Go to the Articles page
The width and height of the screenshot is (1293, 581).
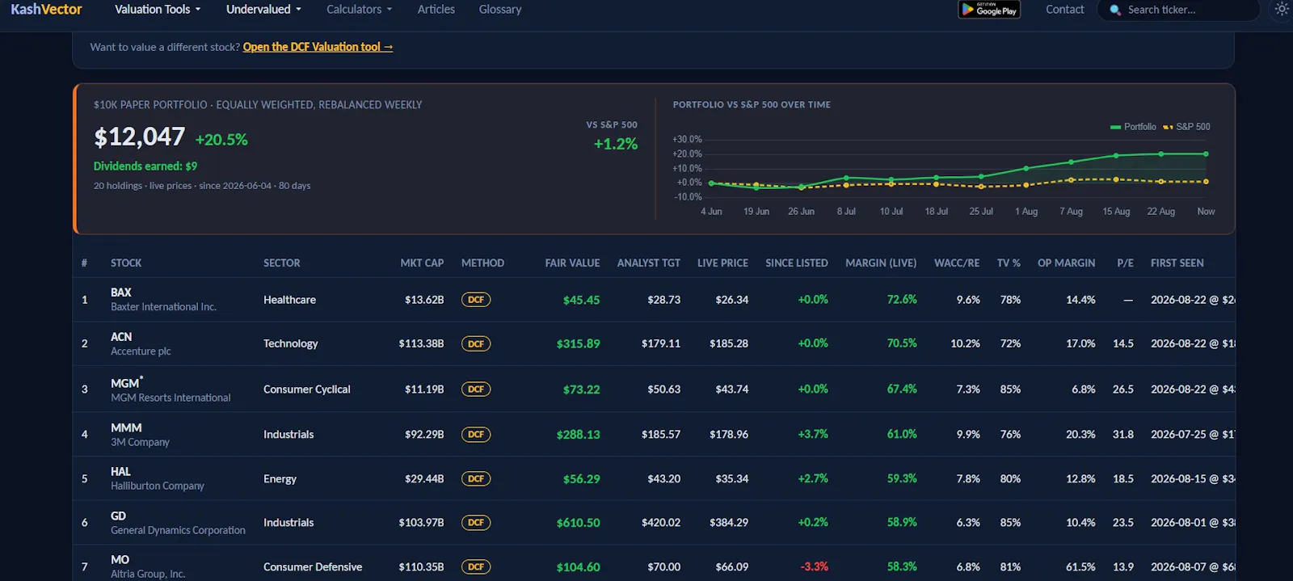tap(436, 10)
